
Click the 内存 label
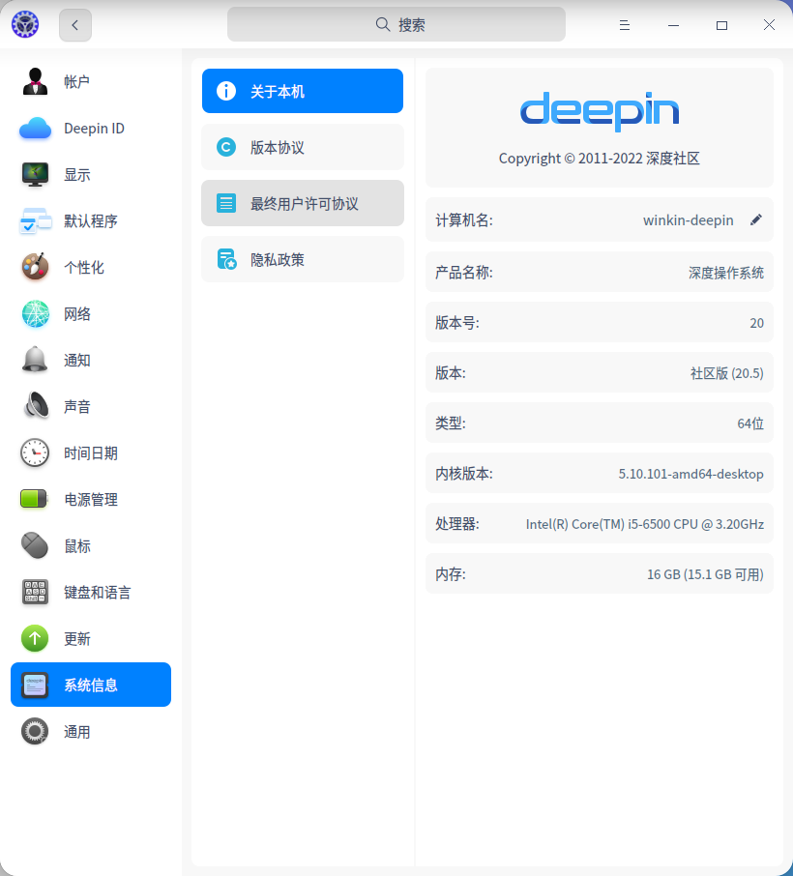451,574
